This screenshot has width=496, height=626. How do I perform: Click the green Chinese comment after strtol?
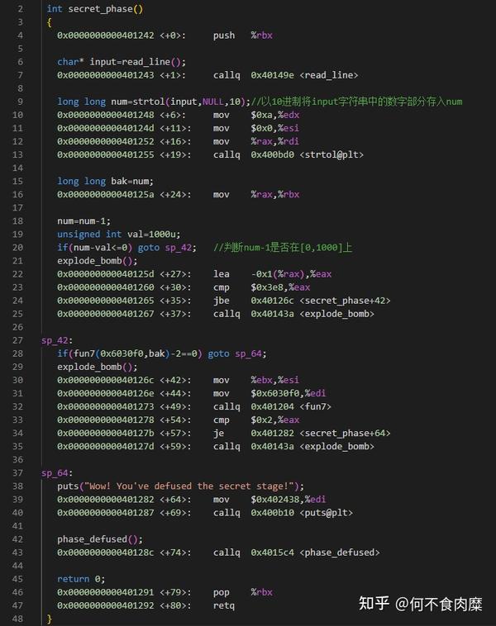pos(356,102)
